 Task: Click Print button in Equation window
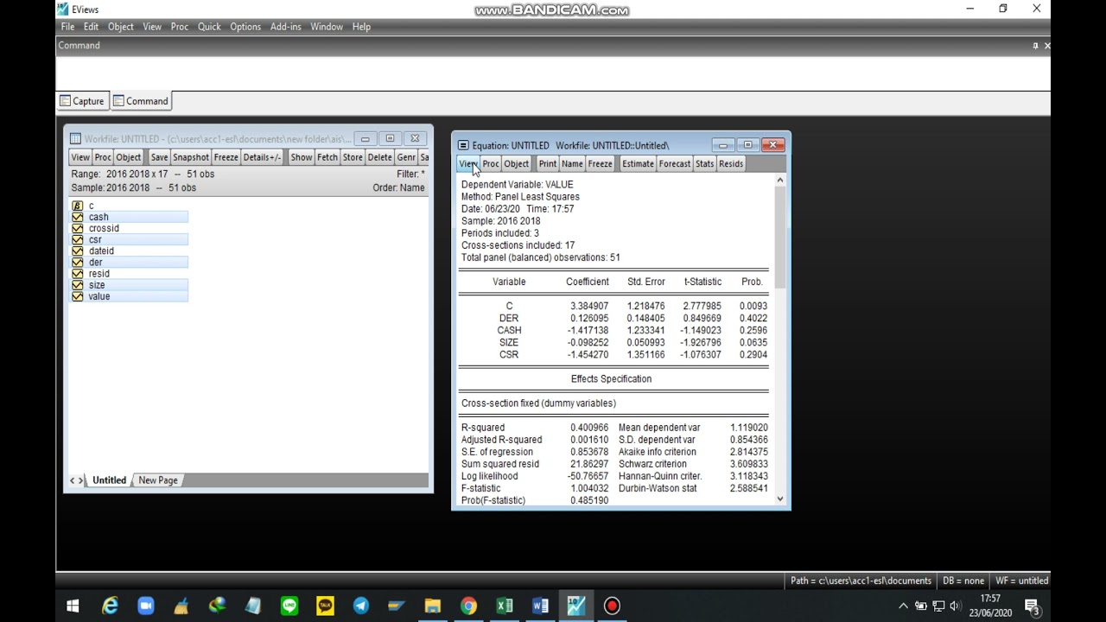point(548,164)
